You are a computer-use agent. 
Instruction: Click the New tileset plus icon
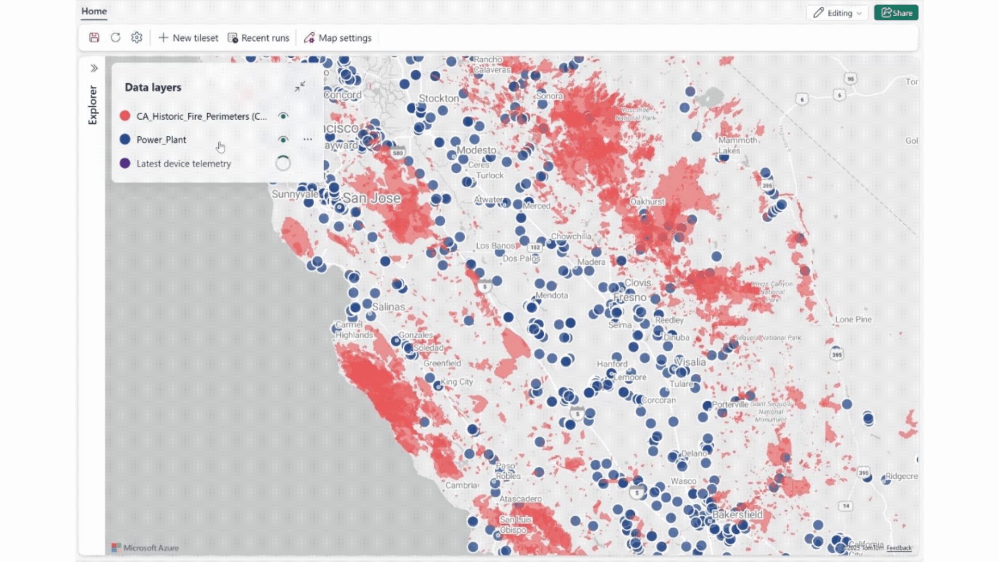(163, 38)
